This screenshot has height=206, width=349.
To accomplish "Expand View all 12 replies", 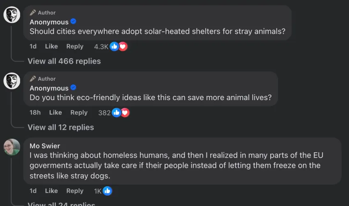I will click(61, 127).
